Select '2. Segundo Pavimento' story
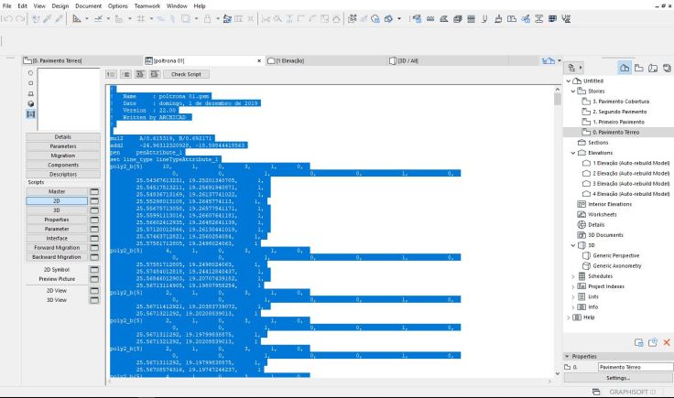 (619, 112)
